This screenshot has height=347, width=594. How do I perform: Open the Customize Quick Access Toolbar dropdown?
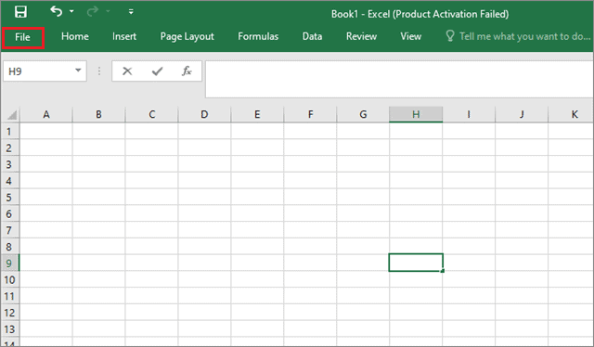131,12
